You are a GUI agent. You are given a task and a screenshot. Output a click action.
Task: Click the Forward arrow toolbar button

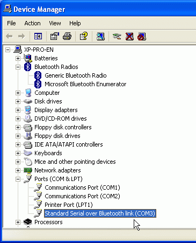[21, 36]
